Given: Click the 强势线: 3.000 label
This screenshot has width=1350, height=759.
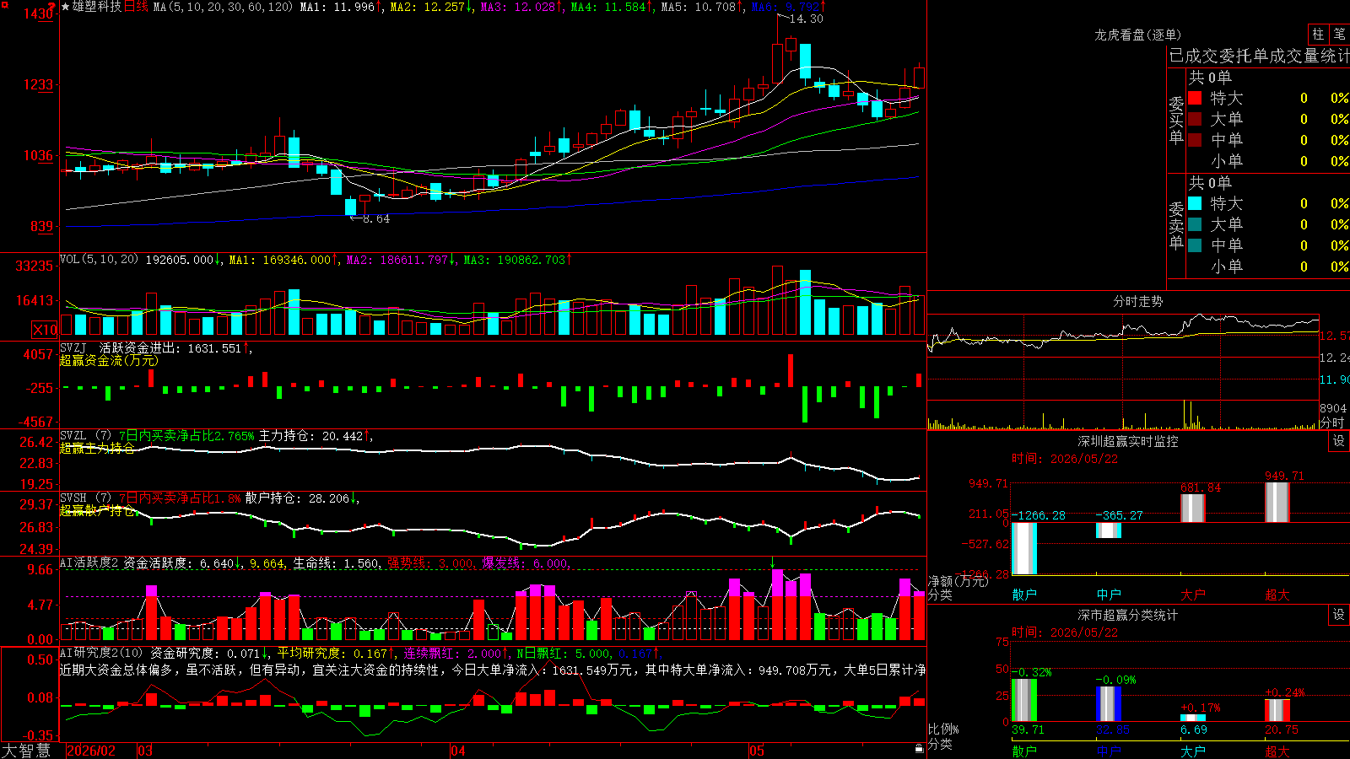Looking at the screenshot, I should pos(430,563).
